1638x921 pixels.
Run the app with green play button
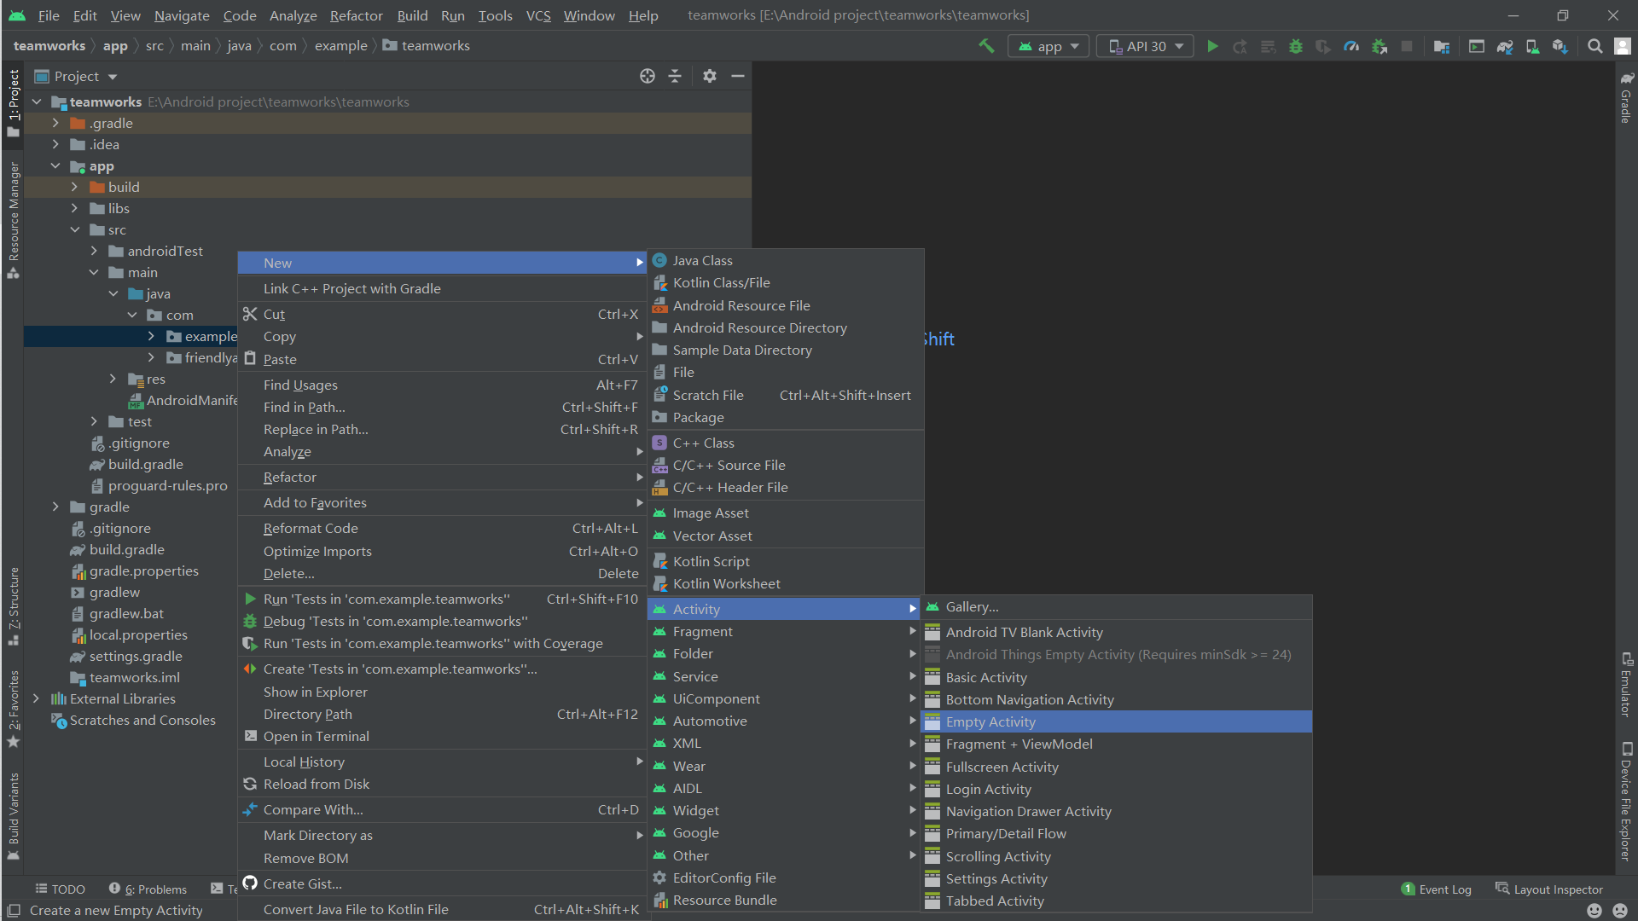click(1212, 46)
